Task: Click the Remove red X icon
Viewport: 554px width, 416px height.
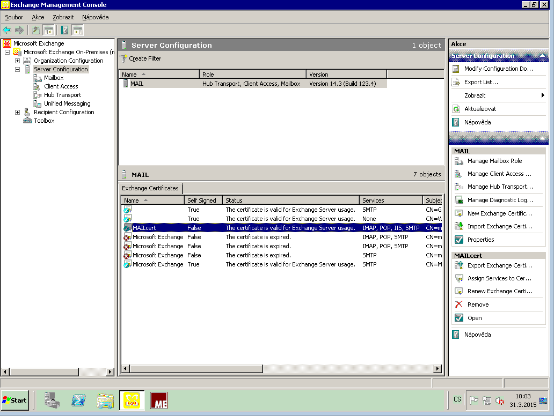Action: pos(458,304)
